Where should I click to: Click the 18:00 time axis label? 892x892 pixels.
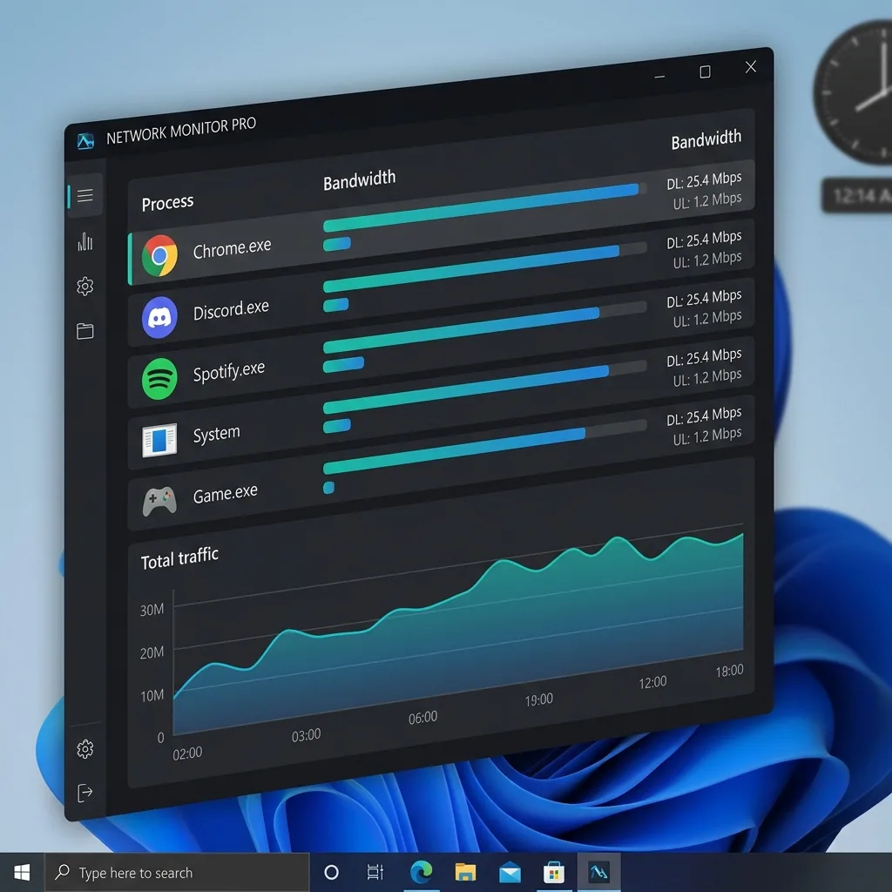(x=729, y=671)
